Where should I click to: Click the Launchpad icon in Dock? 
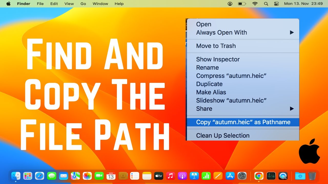click(28, 176)
